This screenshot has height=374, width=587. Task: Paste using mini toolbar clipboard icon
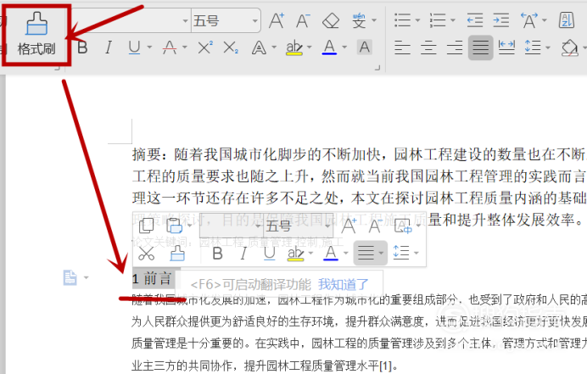(175, 226)
